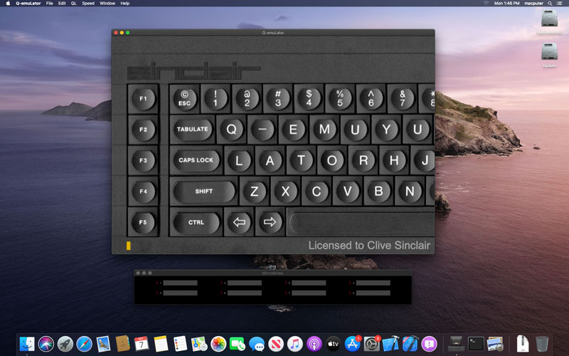This screenshot has width=569, height=356.
Task: Open the Q-emuLator application menu
Action: [28, 4]
